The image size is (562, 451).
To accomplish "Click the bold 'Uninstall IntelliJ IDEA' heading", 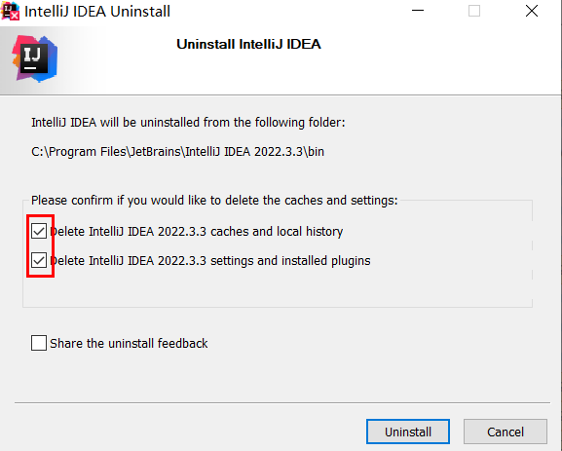I will [248, 44].
